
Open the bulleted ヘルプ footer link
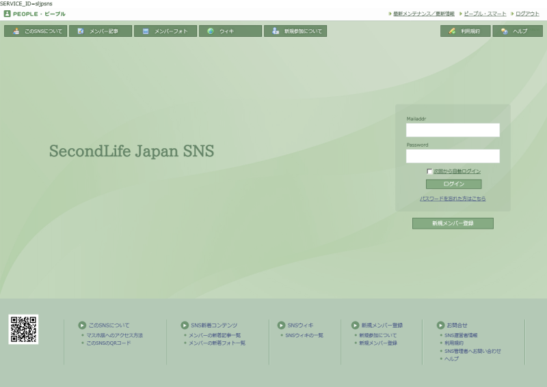(451, 359)
